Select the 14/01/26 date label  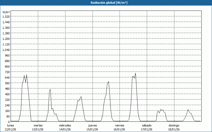tap(65, 129)
